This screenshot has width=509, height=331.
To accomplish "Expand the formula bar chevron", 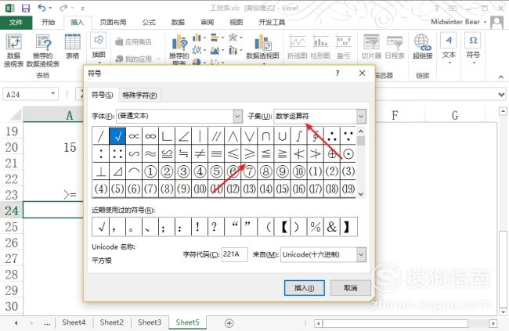I will [501, 95].
